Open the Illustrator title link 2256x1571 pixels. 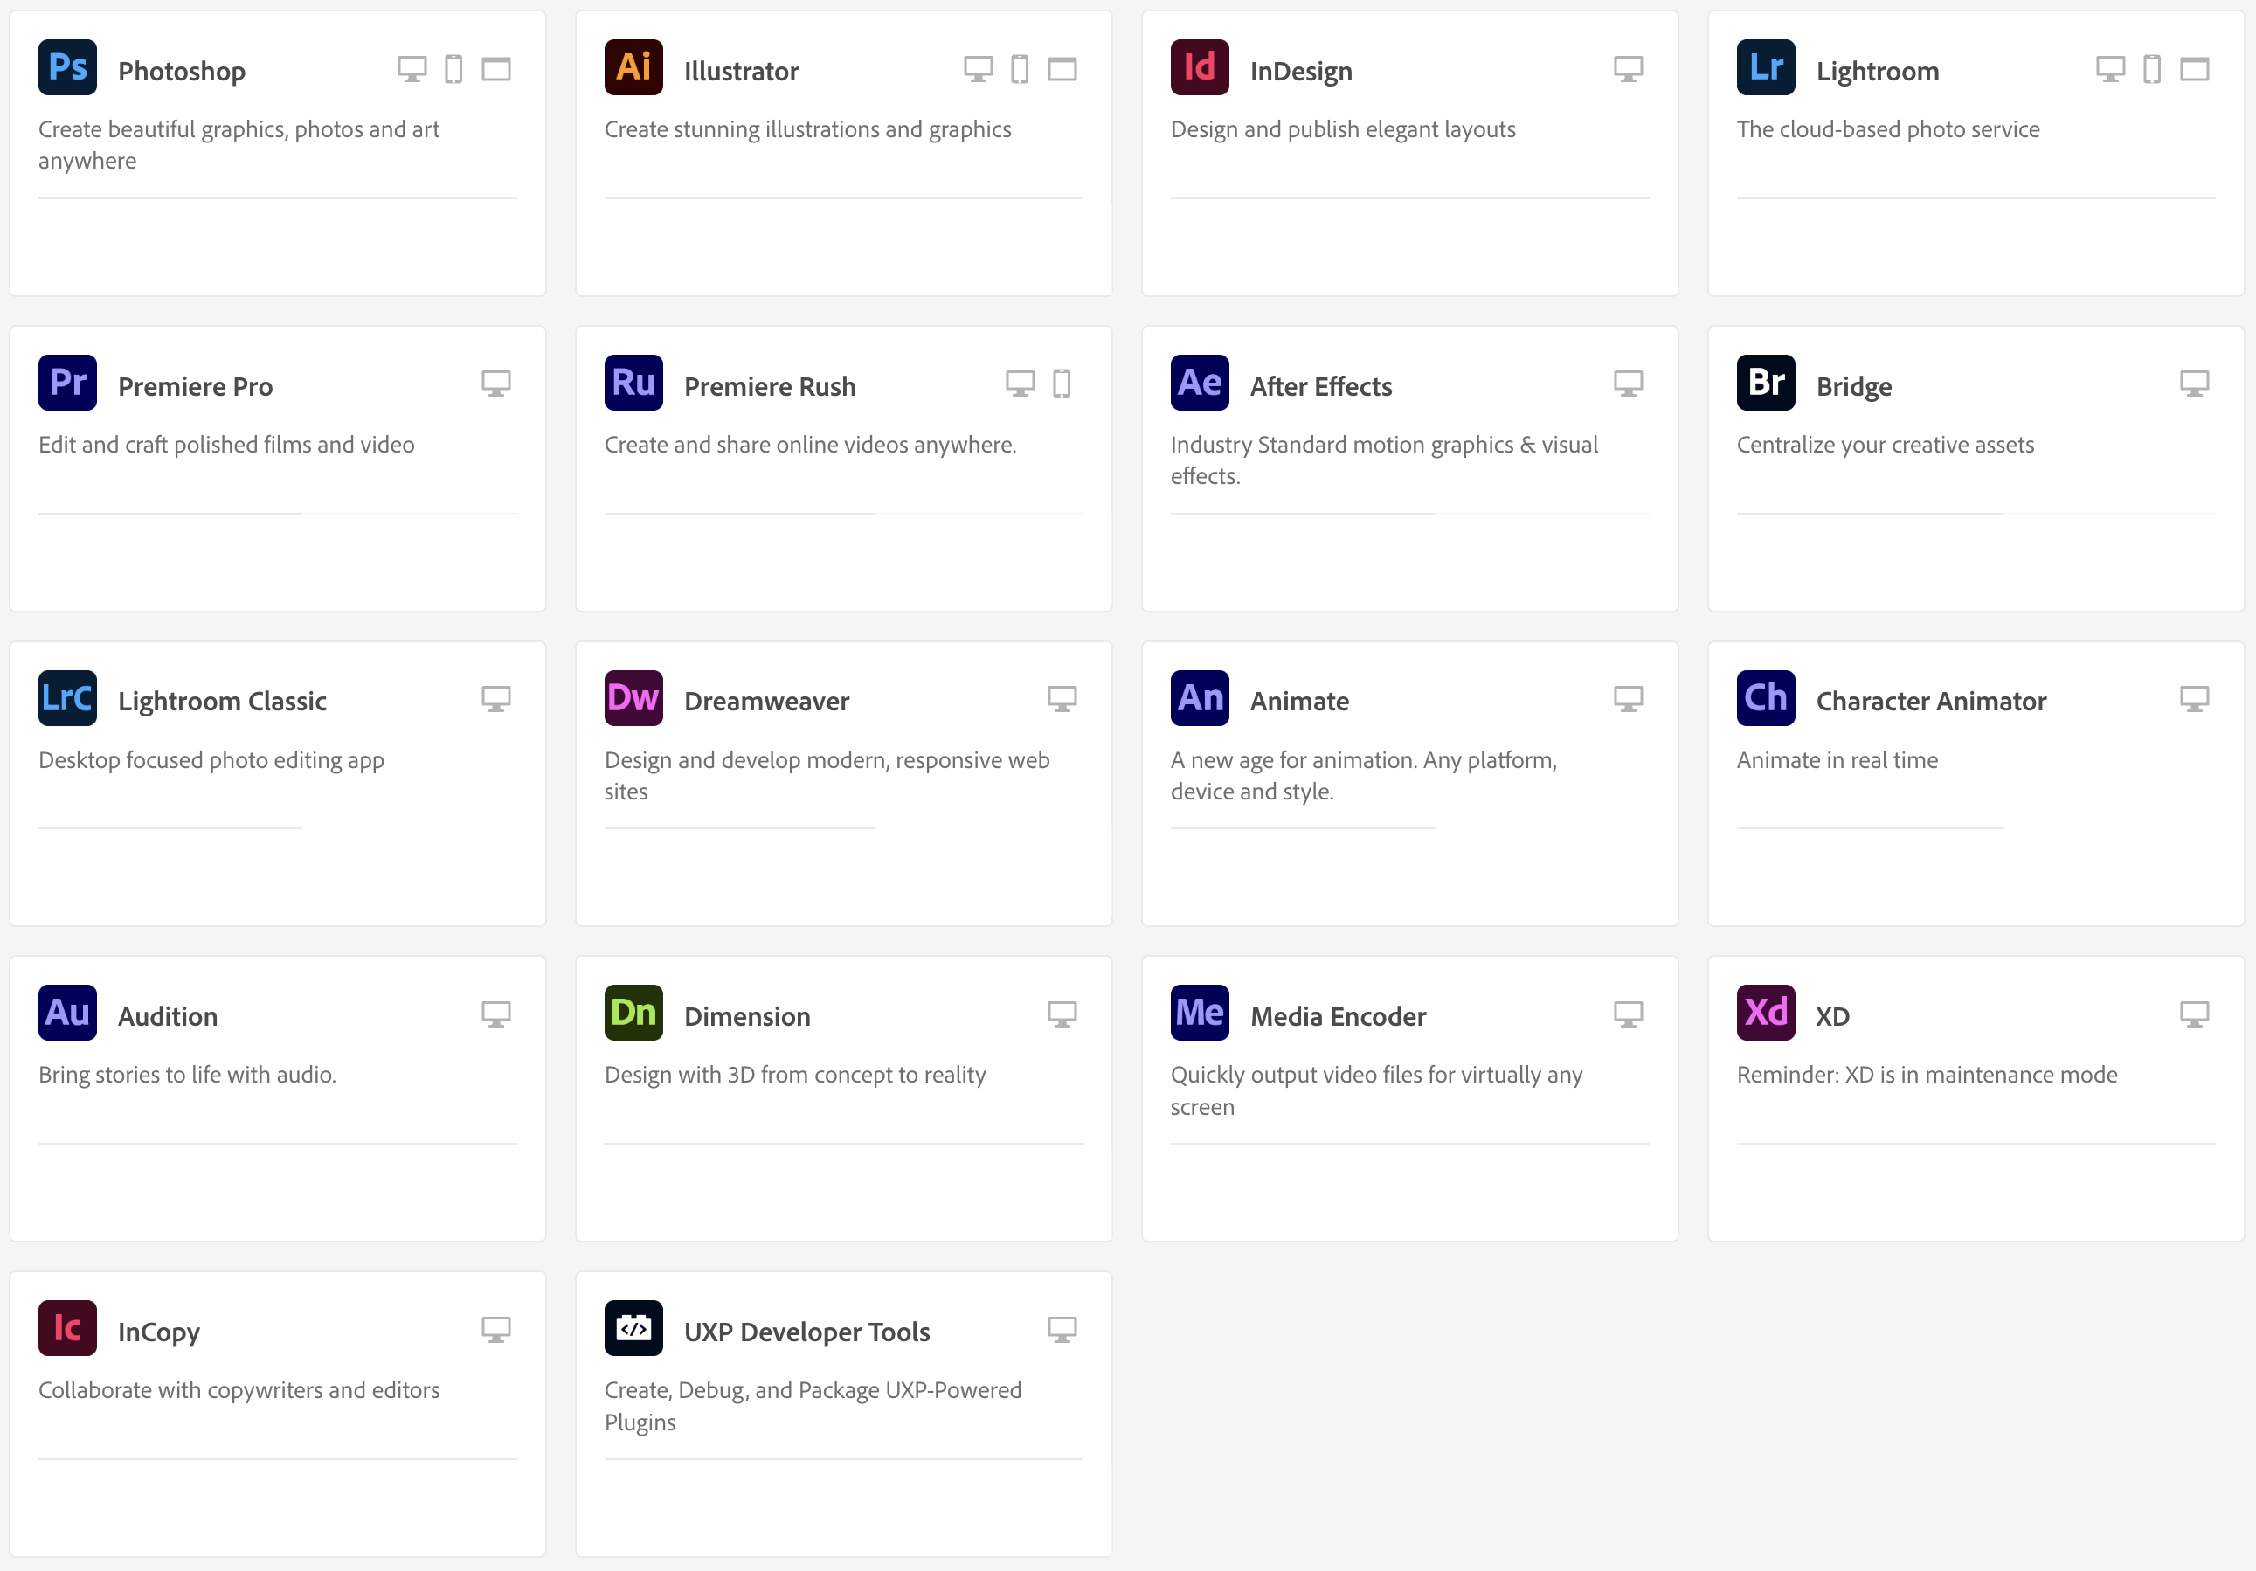[x=742, y=71]
